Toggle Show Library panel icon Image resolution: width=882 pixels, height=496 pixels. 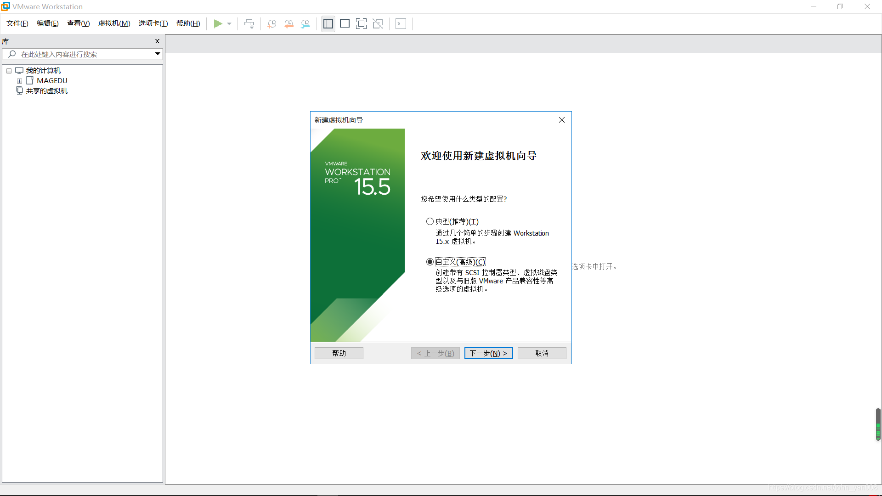(328, 23)
